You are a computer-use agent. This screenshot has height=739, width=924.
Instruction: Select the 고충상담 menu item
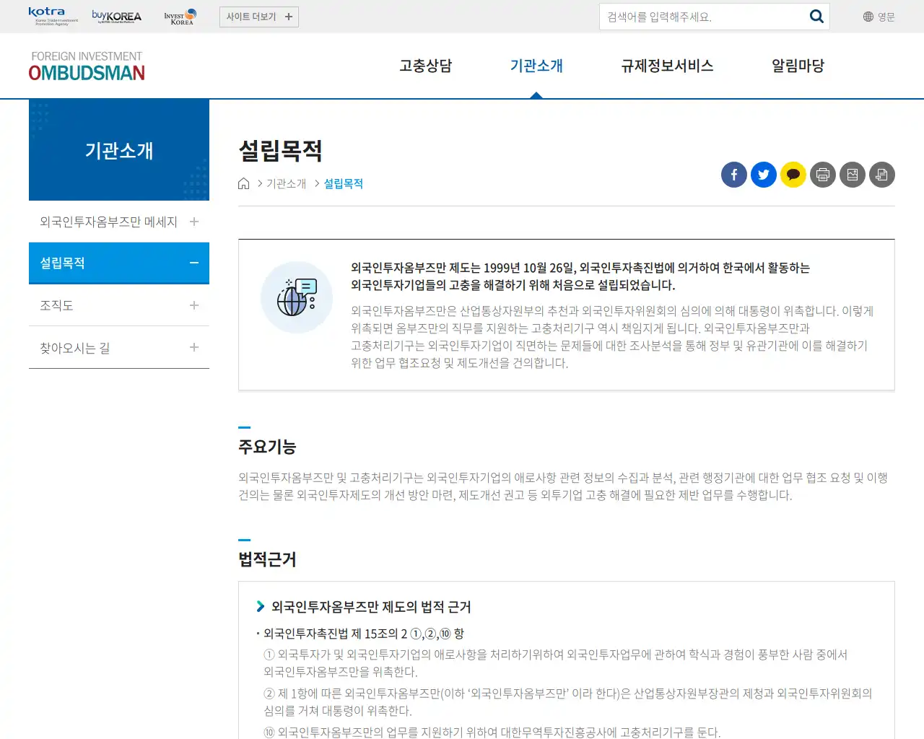click(x=425, y=66)
